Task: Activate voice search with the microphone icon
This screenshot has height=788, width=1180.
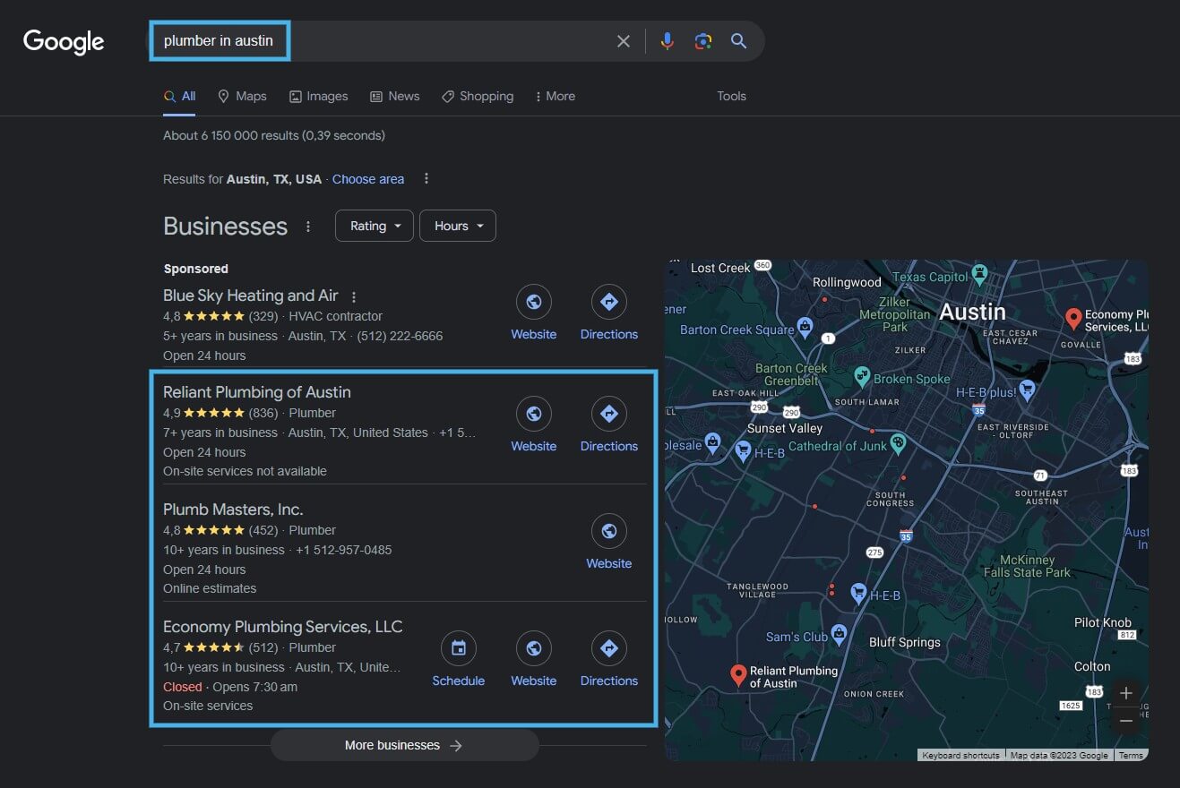Action: point(667,40)
